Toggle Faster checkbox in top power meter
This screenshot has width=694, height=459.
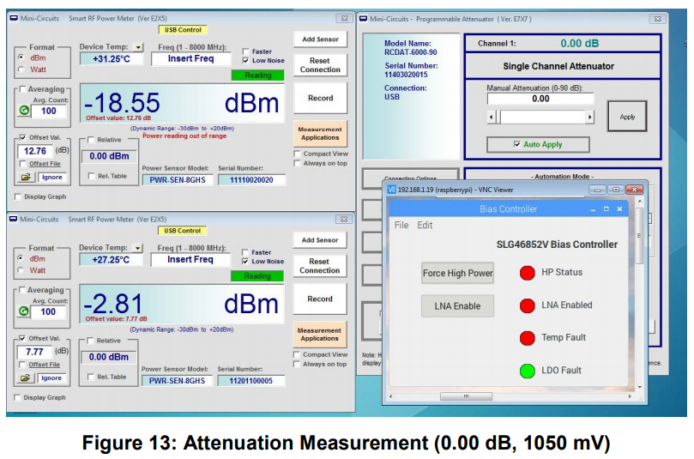pyautogui.click(x=245, y=51)
